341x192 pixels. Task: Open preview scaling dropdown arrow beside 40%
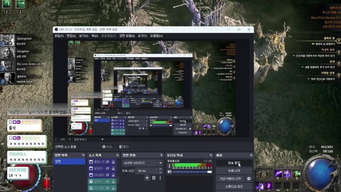(x=102, y=139)
